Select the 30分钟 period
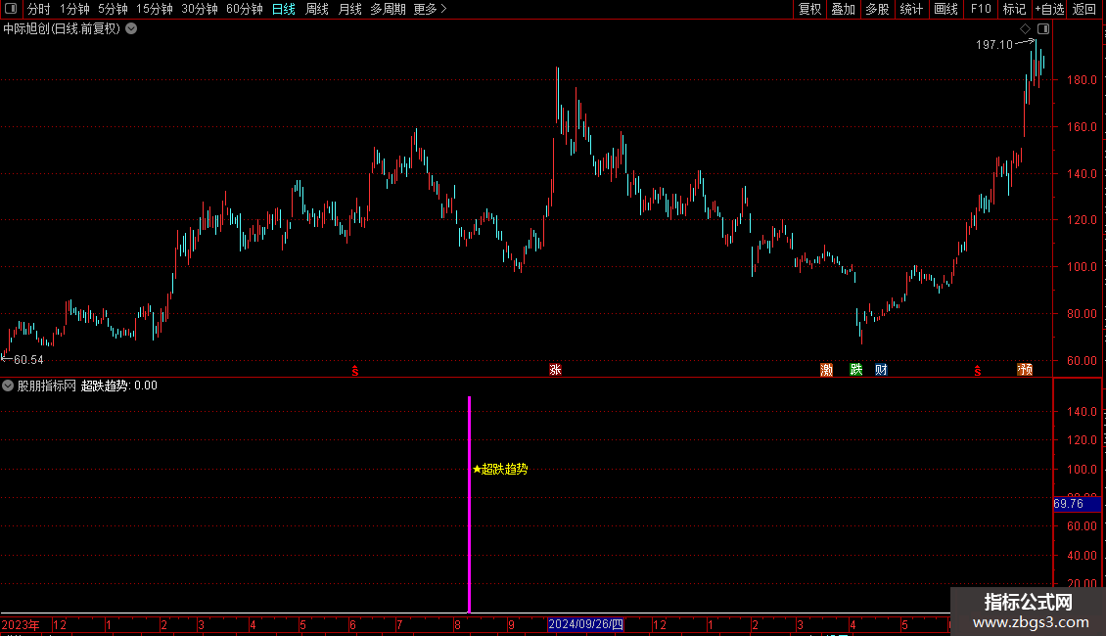 click(x=200, y=9)
